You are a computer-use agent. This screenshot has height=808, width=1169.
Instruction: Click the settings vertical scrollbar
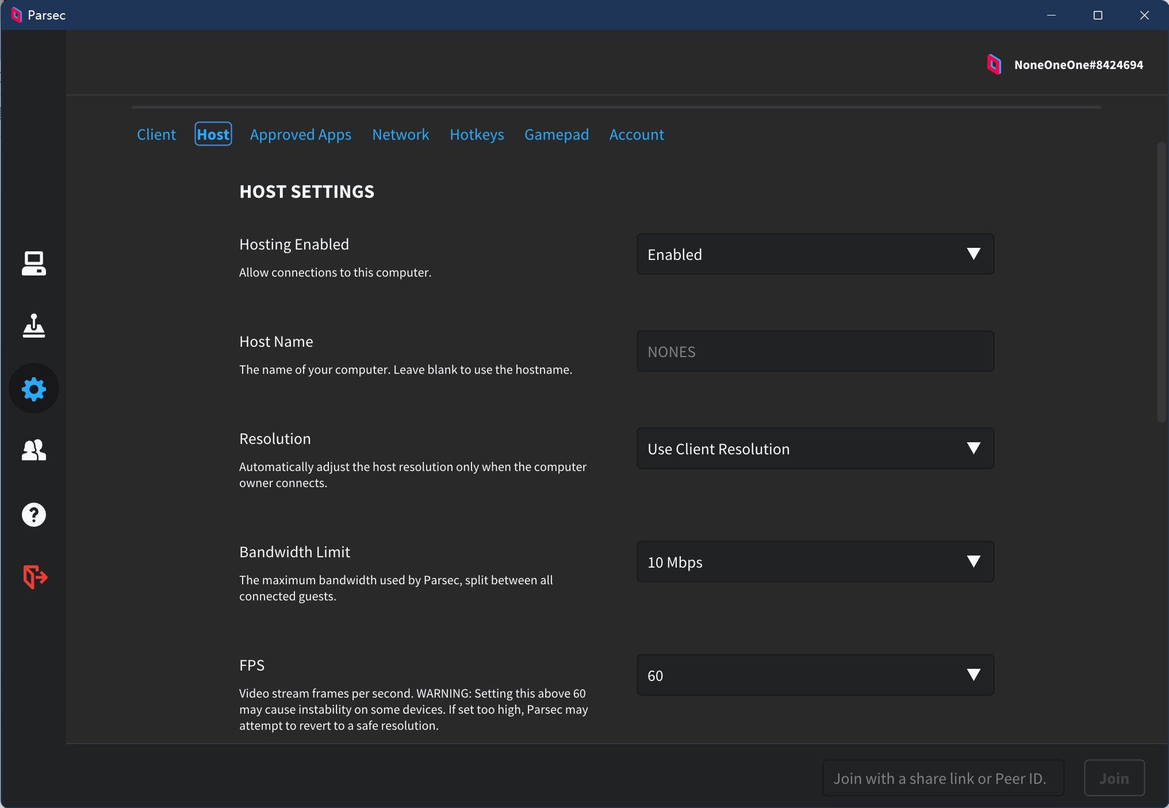[1162, 282]
